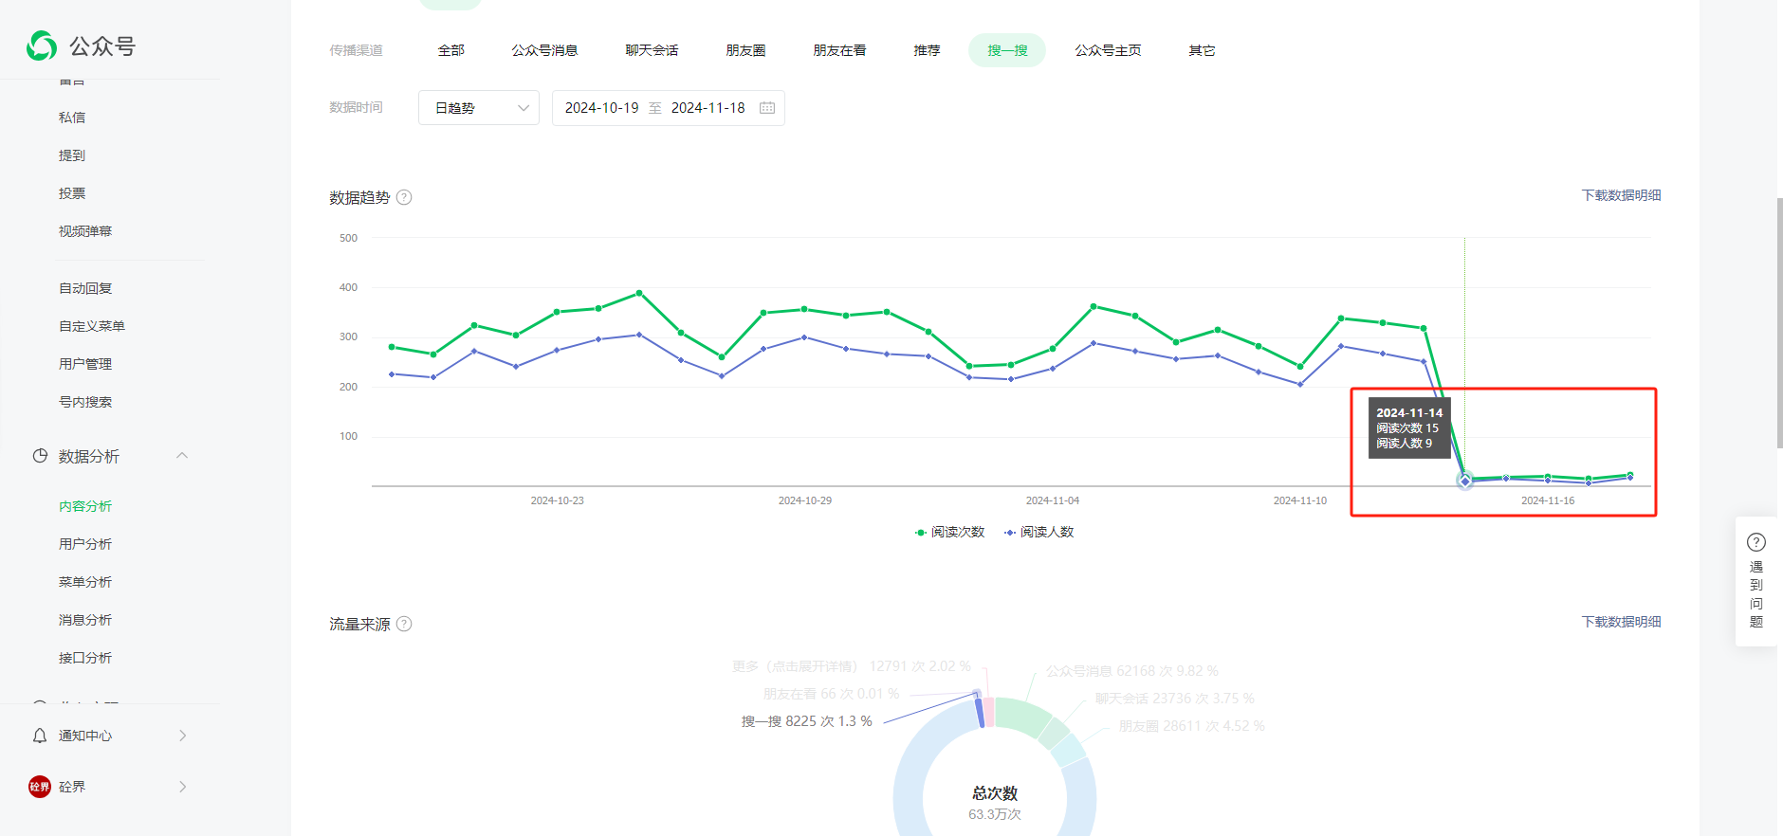Click the 朋友圈 28611 次 donut label
Screen dimensions: 1783x836
point(1192,726)
